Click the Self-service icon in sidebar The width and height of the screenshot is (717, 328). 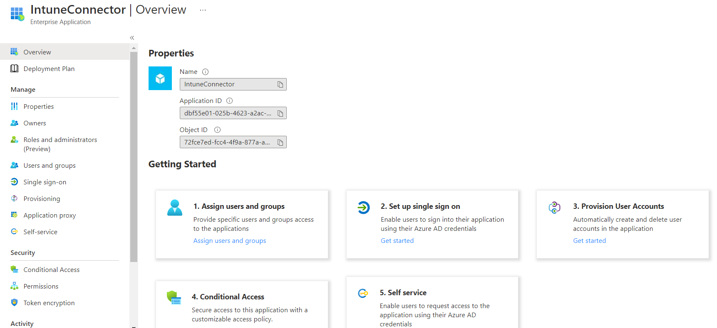click(x=14, y=232)
